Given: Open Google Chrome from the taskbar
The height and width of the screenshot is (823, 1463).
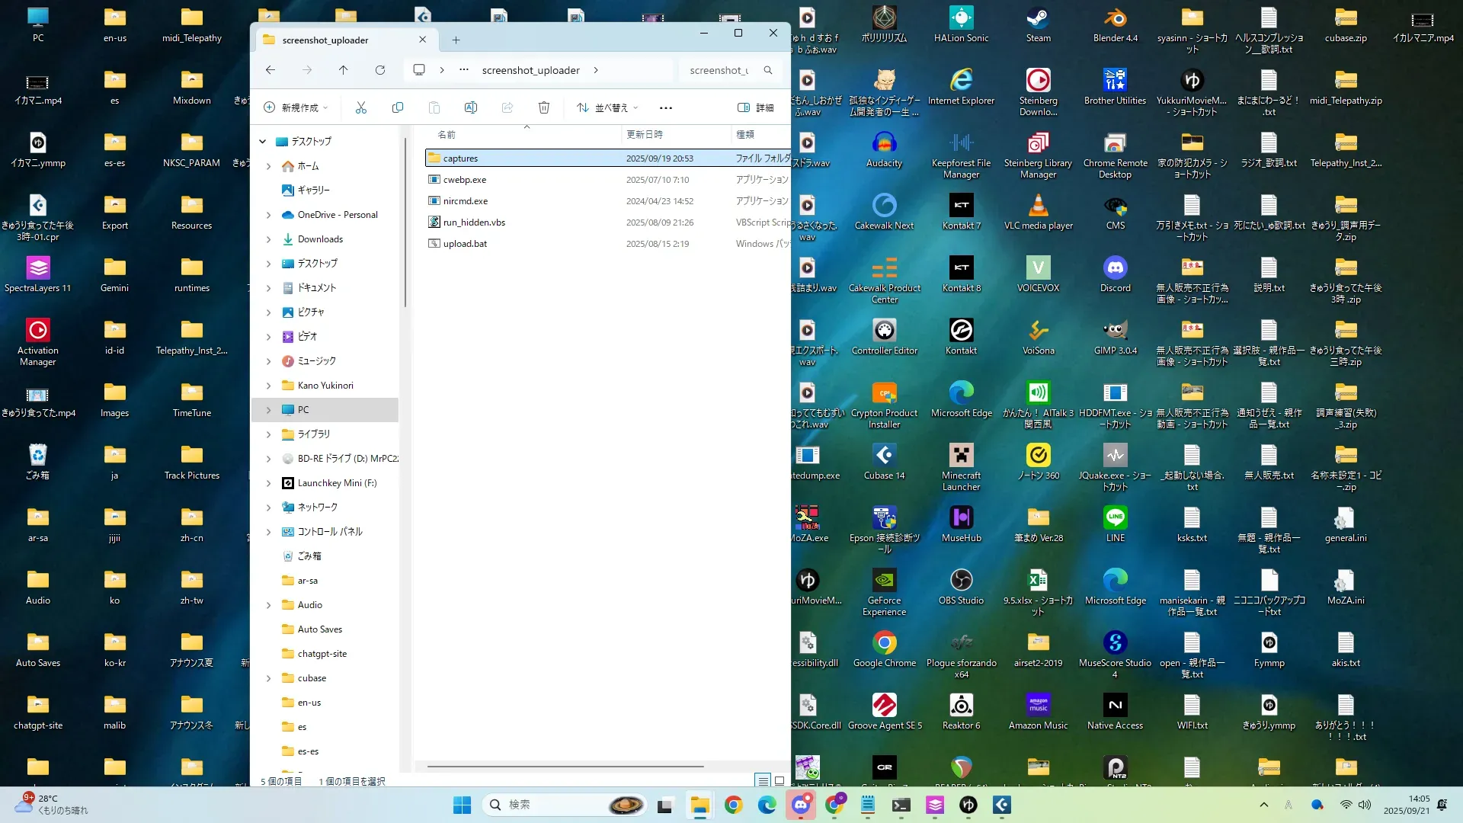Looking at the screenshot, I should (733, 805).
